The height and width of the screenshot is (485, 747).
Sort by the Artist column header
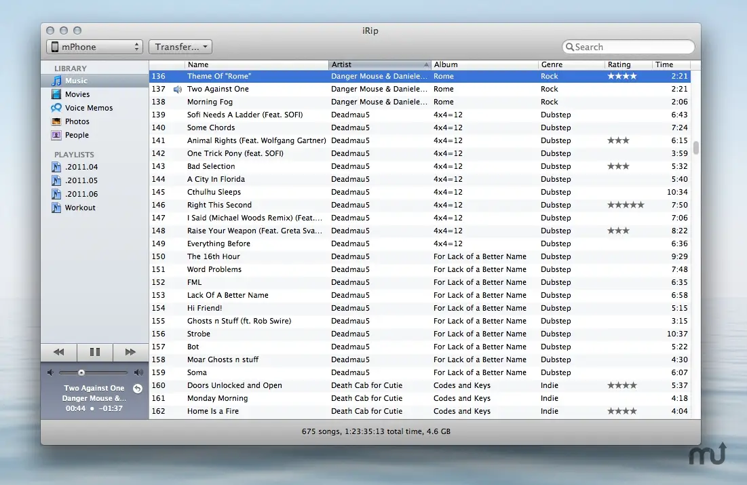tap(380, 64)
